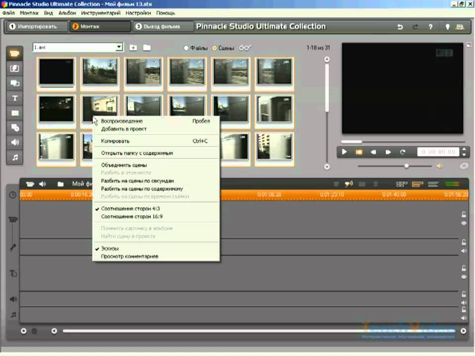Click fast forward in player

(388, 152)
